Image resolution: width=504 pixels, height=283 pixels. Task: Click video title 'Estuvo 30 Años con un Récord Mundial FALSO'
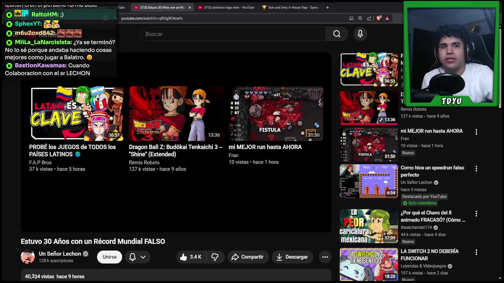tap(93, 241)
